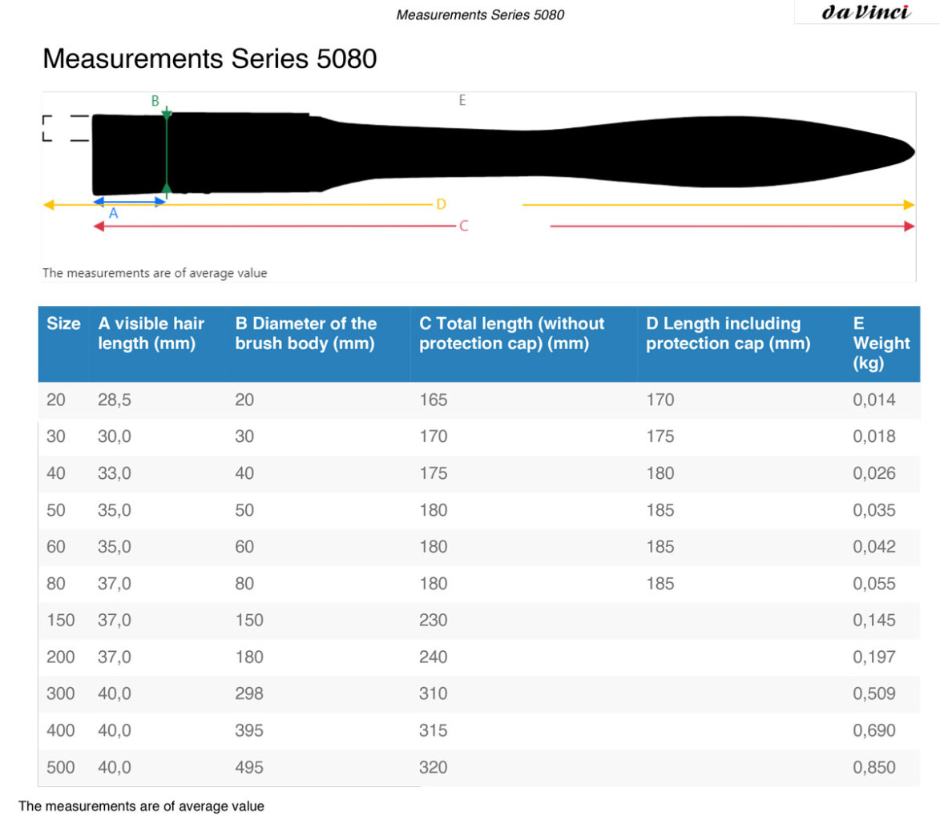Click the yellow D label in the diagram

(x=442, y=204)
